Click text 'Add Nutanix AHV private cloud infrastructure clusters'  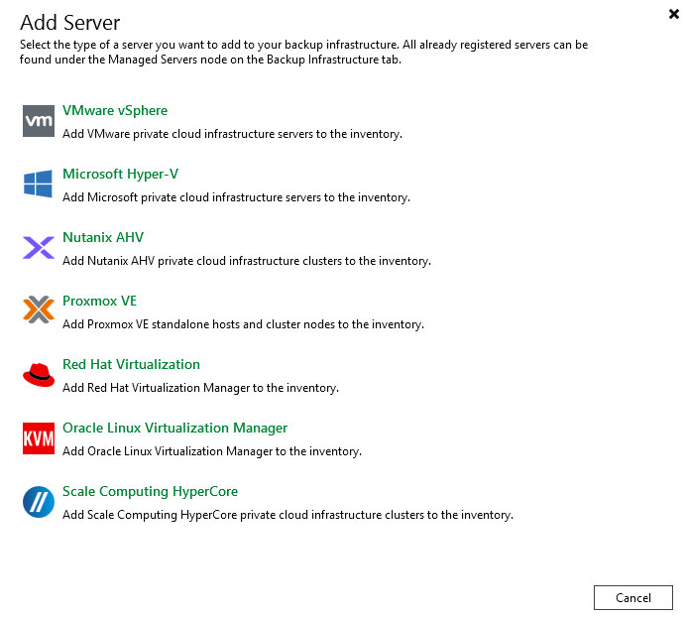tap(202, 261)
